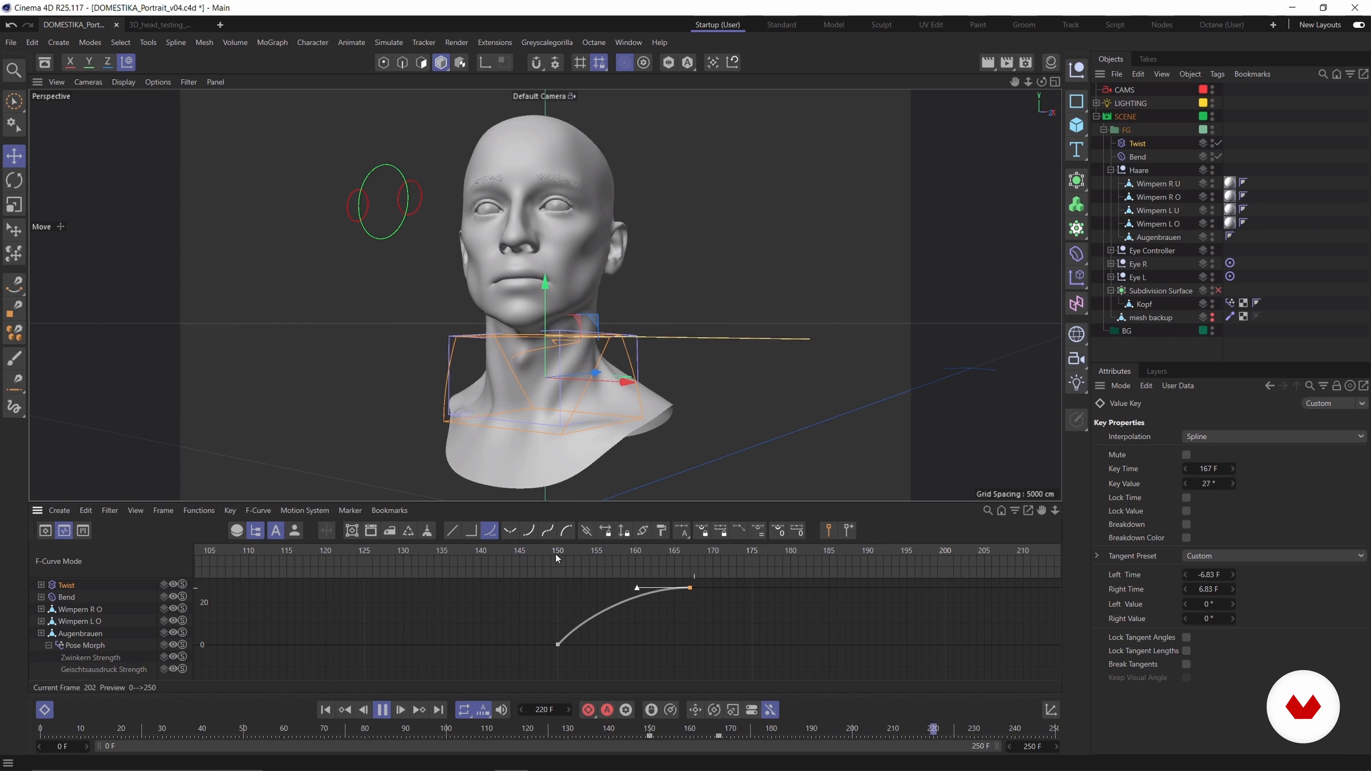Click the red CAMS layer color swatch
Viewport: 1371px width, 771px height.
[1202, 89]
